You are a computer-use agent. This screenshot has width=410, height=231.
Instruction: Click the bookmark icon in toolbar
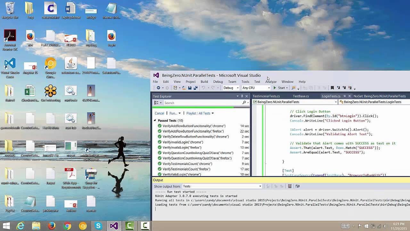click(x=332, y=88)
